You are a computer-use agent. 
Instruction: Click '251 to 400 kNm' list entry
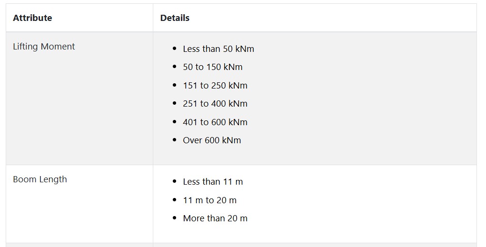(x=215, y=103)
